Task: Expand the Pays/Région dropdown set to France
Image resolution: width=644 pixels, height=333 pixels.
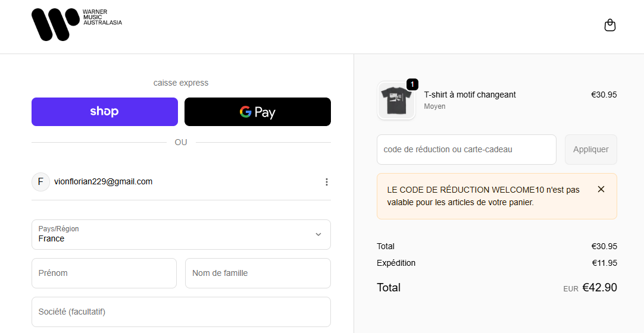Action: [x=181, y=234]
